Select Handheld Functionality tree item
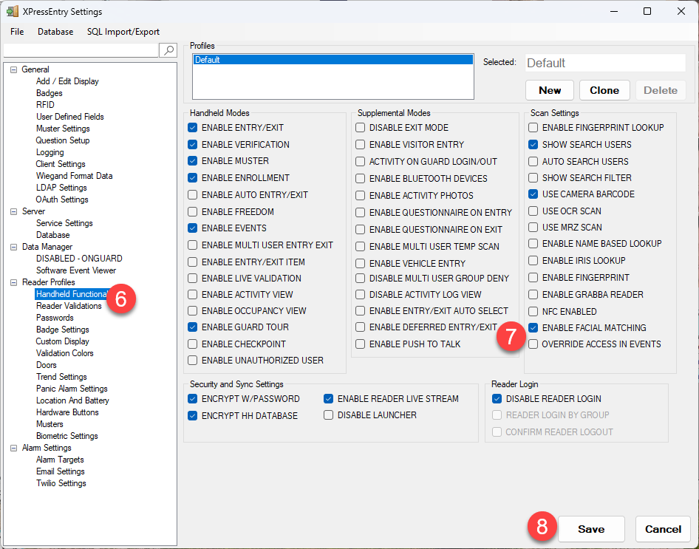699x549 pixels. [x=71, y=294]
